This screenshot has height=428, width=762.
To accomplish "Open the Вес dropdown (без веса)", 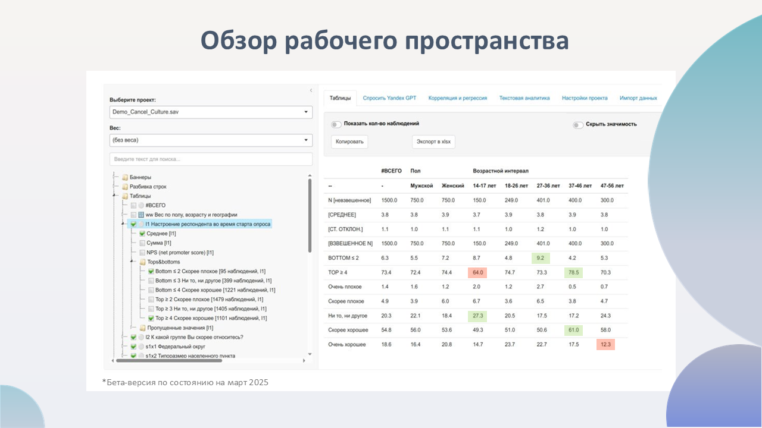I will 211,140.
